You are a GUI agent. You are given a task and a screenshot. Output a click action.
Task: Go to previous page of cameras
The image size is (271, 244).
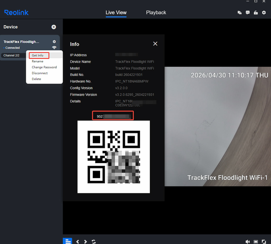(78, 242)
